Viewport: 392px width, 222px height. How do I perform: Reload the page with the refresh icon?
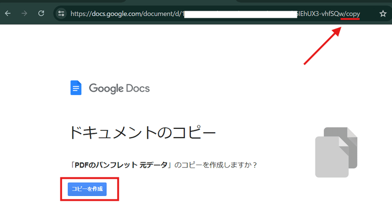tap(41, 13)
